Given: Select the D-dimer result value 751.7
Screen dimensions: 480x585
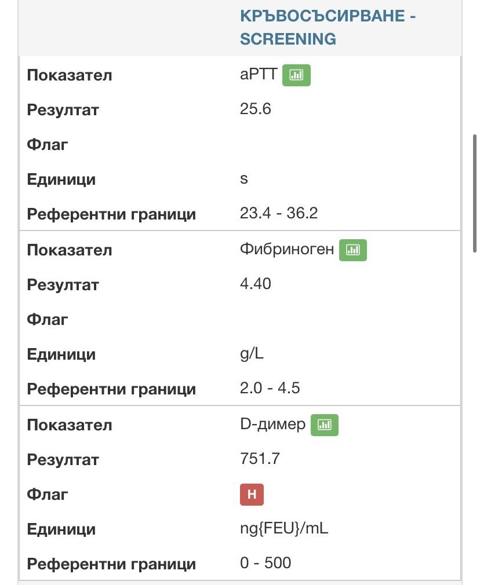Looking at the screenshot, I should [x=260, y=460].
